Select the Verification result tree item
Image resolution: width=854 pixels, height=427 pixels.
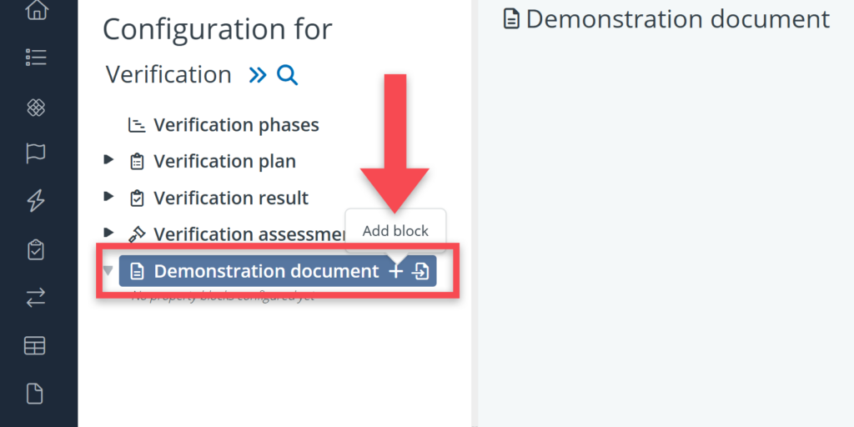(x=230, y=198)
